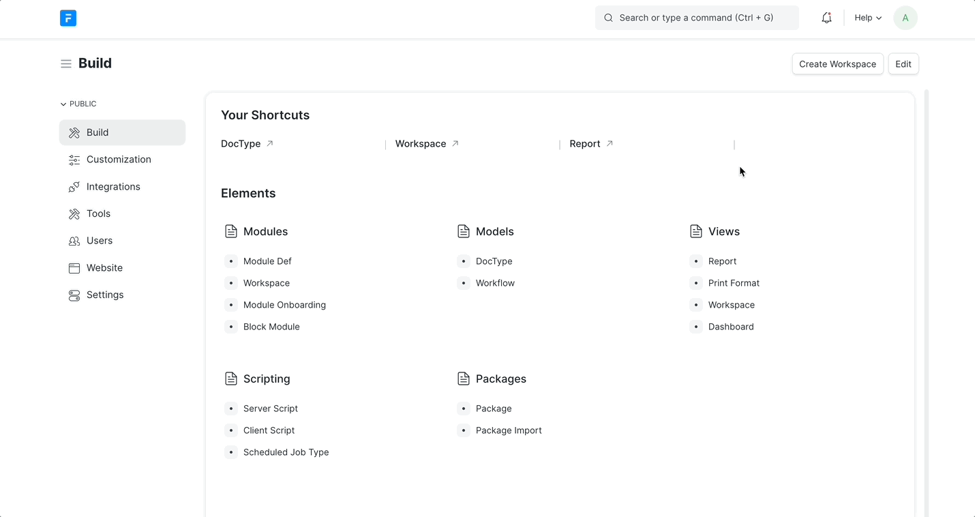Screen dimensions: 975x517
Task: Open the notifications bell
Action: [826, 18]
